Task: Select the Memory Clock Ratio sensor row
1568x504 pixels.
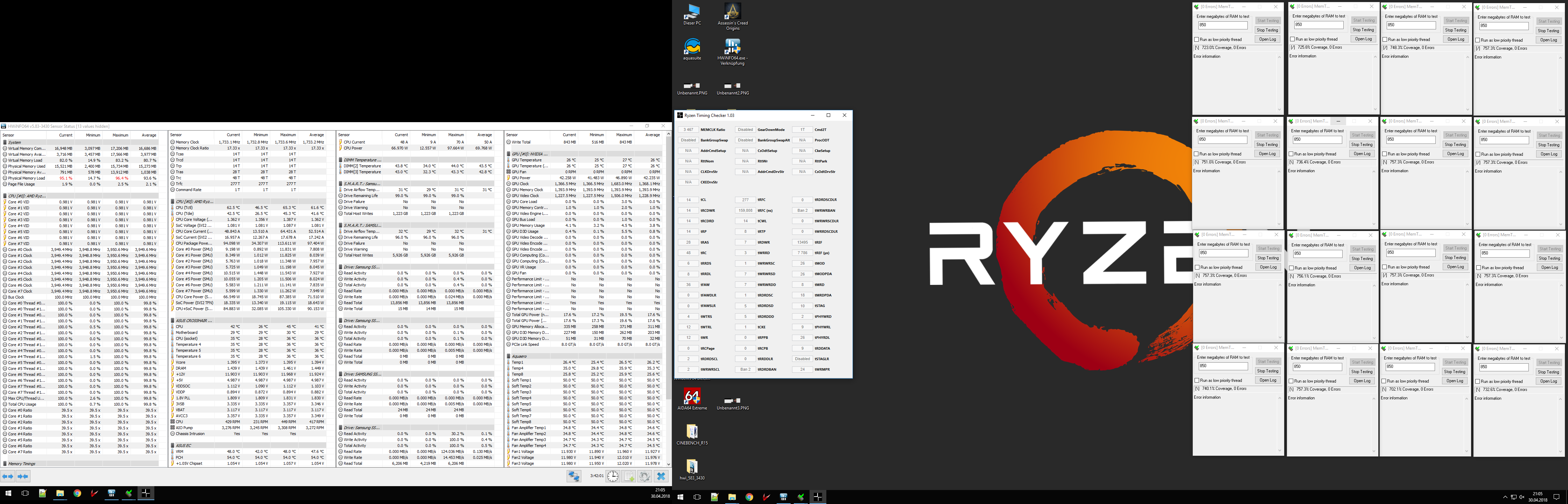Action: 248,148
